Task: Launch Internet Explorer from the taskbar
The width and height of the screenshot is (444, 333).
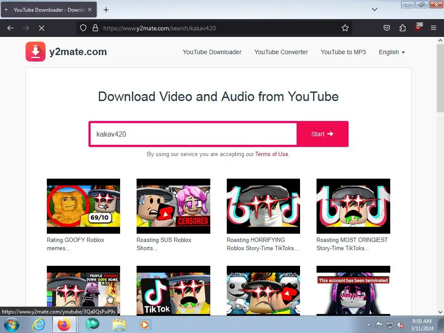Action: [39, 324]
